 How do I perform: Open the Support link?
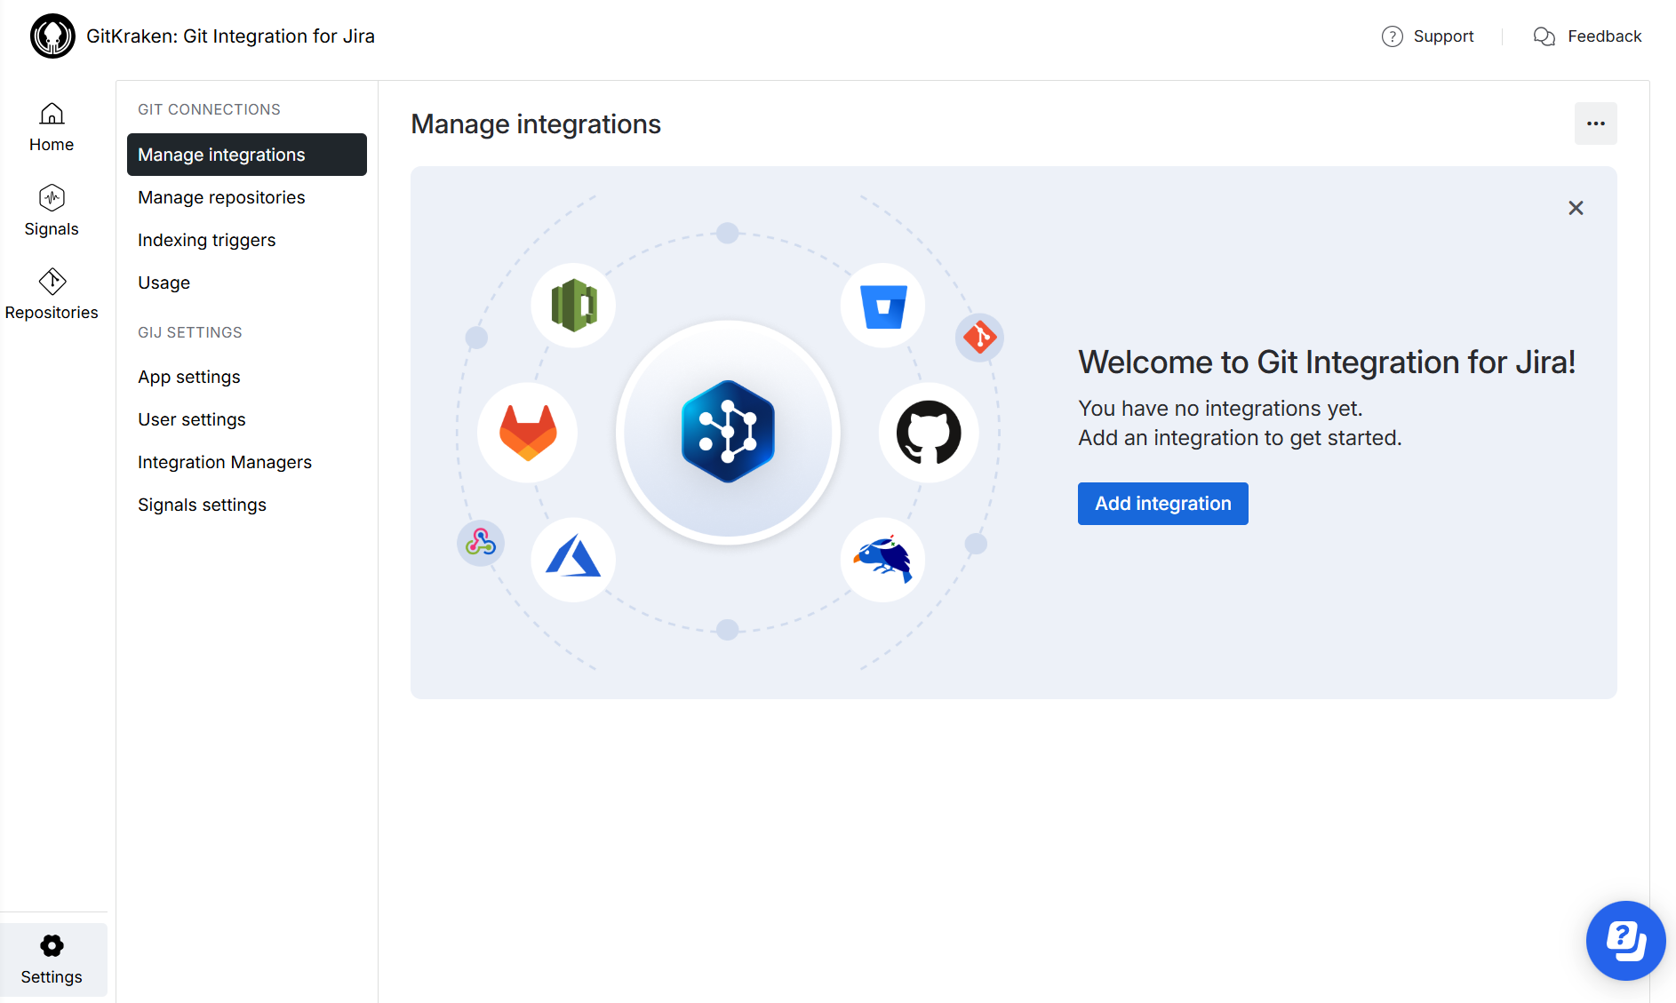tap(1428, 36)
